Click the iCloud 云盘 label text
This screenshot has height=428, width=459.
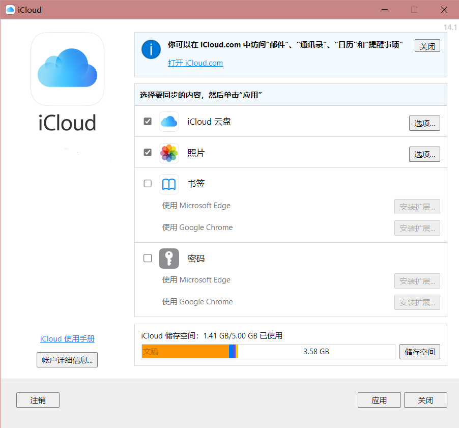coord(209,122)
